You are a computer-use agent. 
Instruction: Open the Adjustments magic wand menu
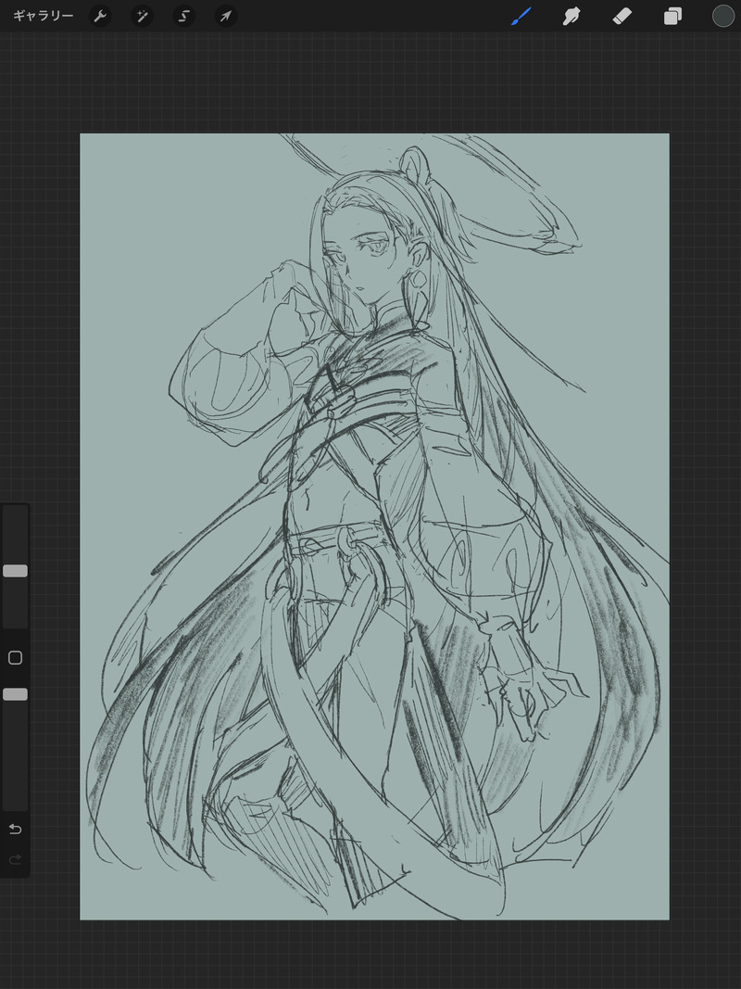[x=142, y=16]
